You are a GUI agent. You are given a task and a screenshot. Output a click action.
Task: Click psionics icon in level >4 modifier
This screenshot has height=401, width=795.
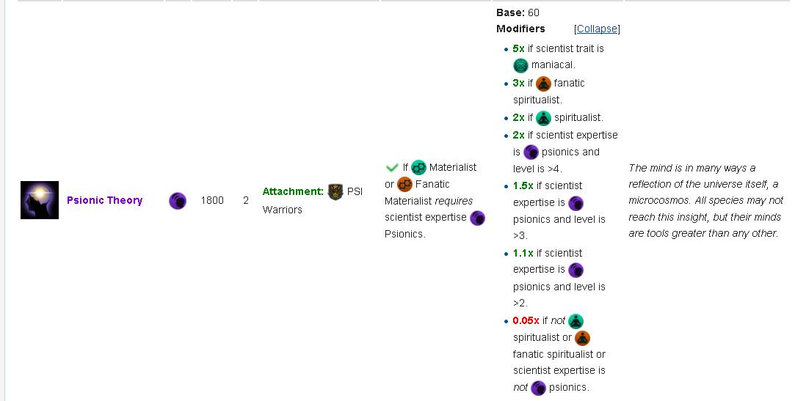pyautogui.click(x=531, y=152)
